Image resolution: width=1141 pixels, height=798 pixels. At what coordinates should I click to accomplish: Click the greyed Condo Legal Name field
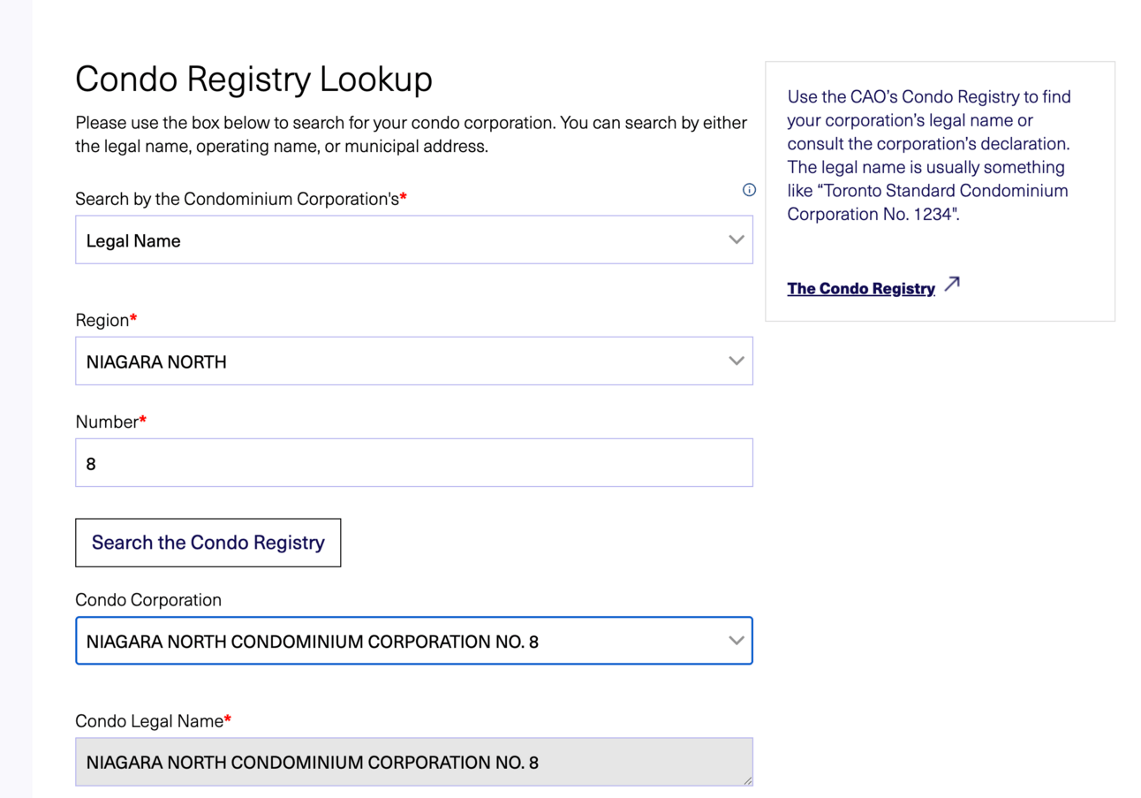(414, 762)
